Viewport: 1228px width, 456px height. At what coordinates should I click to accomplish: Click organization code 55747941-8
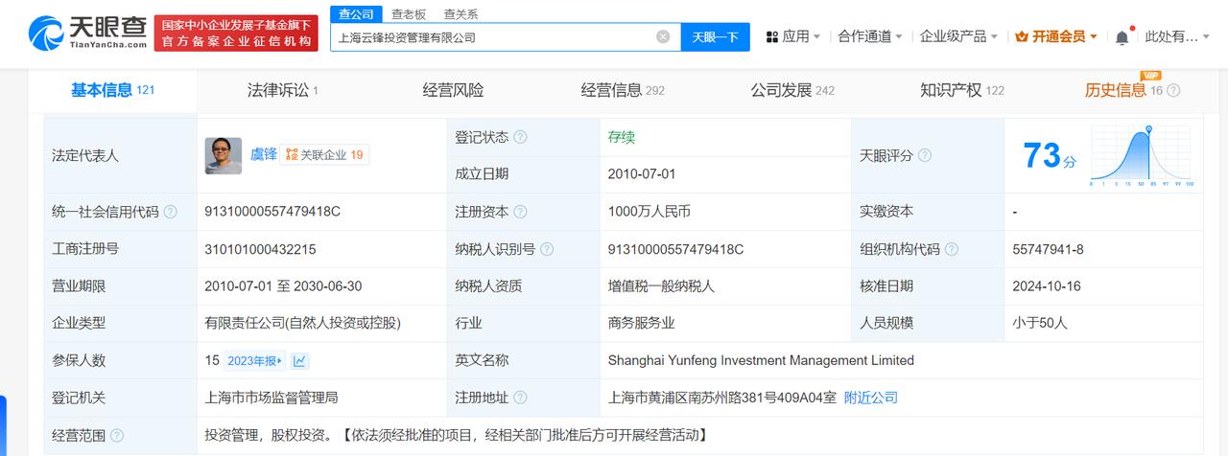1048,249
